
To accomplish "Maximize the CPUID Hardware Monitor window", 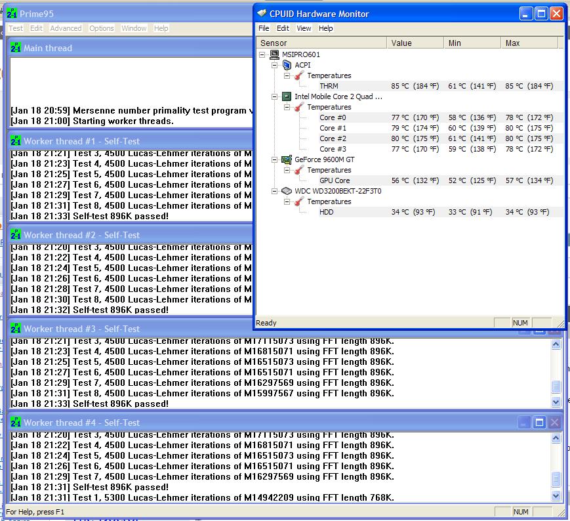I will (541, 14).
